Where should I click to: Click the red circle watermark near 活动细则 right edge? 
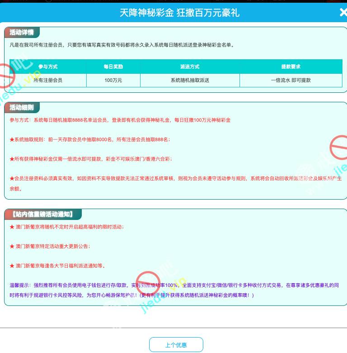[x=339, y=148]
